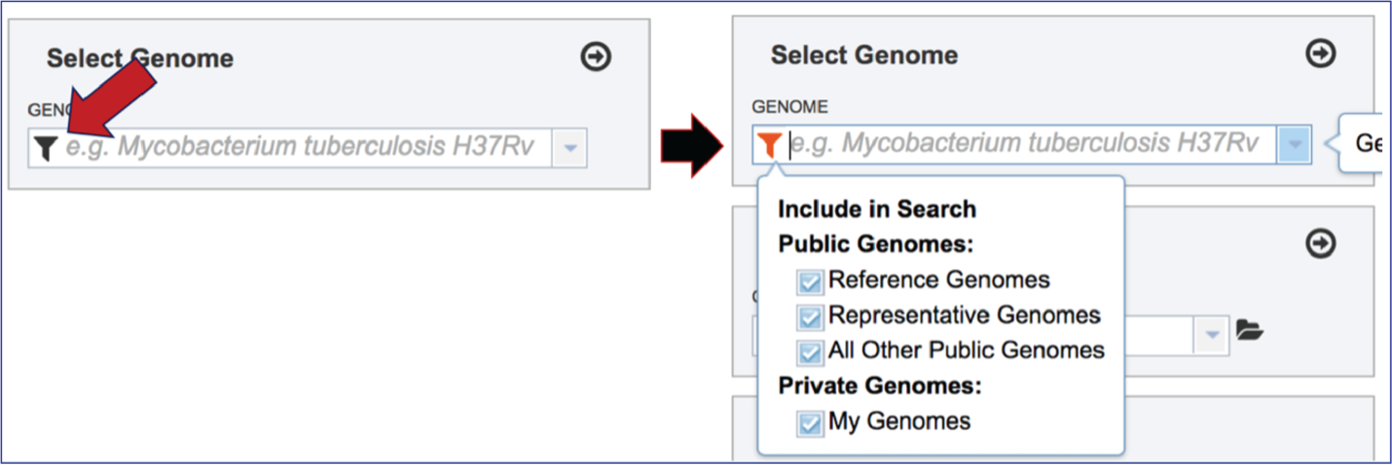1392x466 pixels.
Task: Click circled arrow icon beside left Select Genome title
Action: point(596,57)
